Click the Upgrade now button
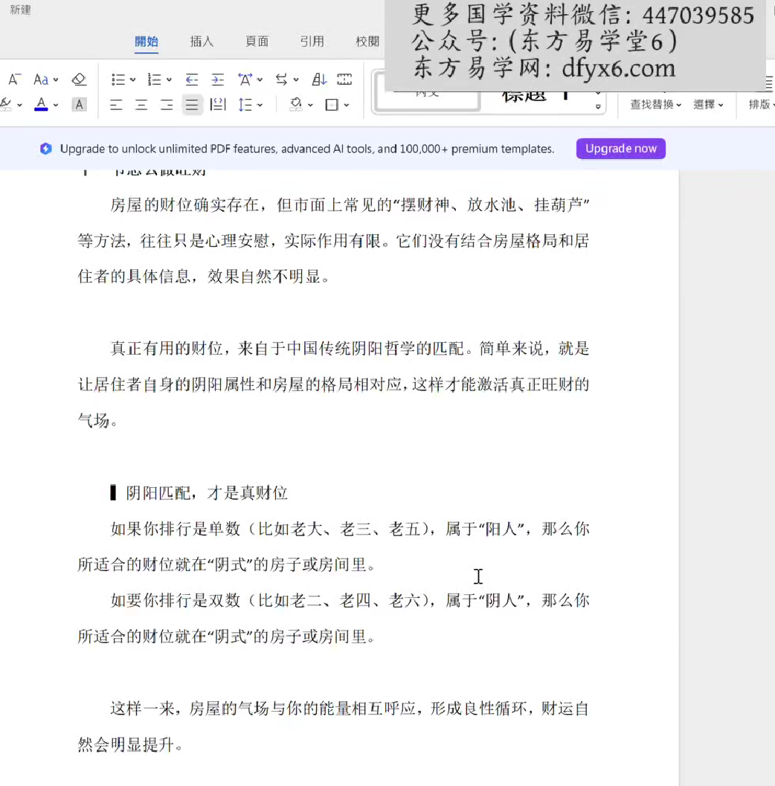Screen dimensions: 775x786 [x=620, y=149]
